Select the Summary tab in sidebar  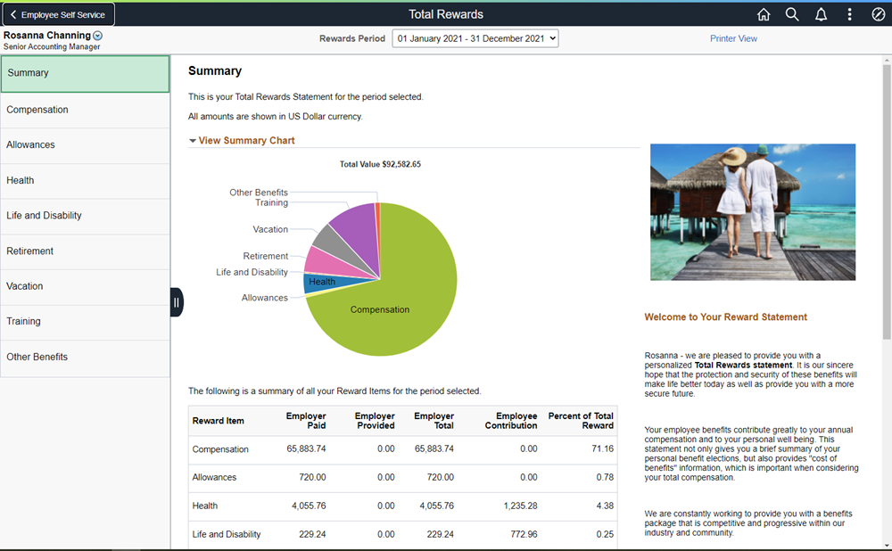pyautogui.click(x=86, y=74)
